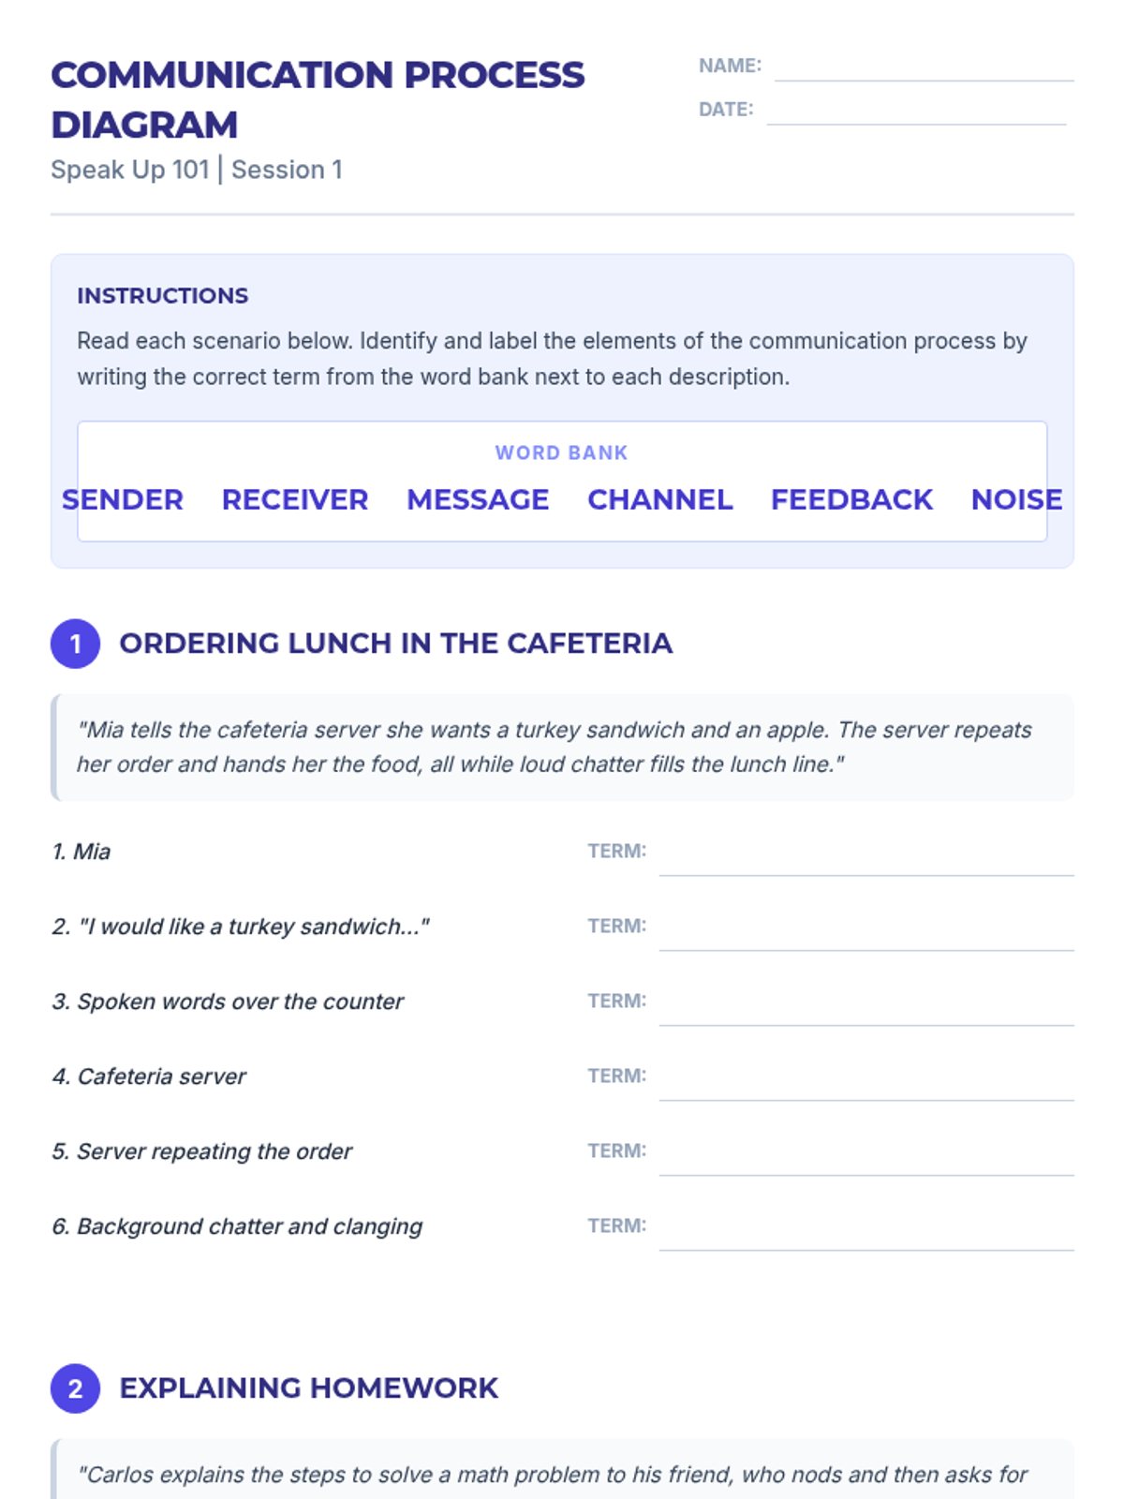Click the TERM line for spoken words item
Viewport: 1124px width, 1499px height.
tap(866, 1002)
